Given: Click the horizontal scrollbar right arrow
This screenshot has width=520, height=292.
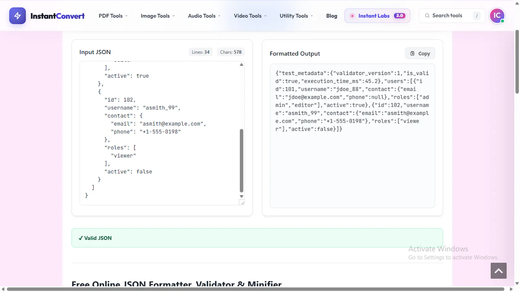Looking at the screenshot, I should [511, 289].
